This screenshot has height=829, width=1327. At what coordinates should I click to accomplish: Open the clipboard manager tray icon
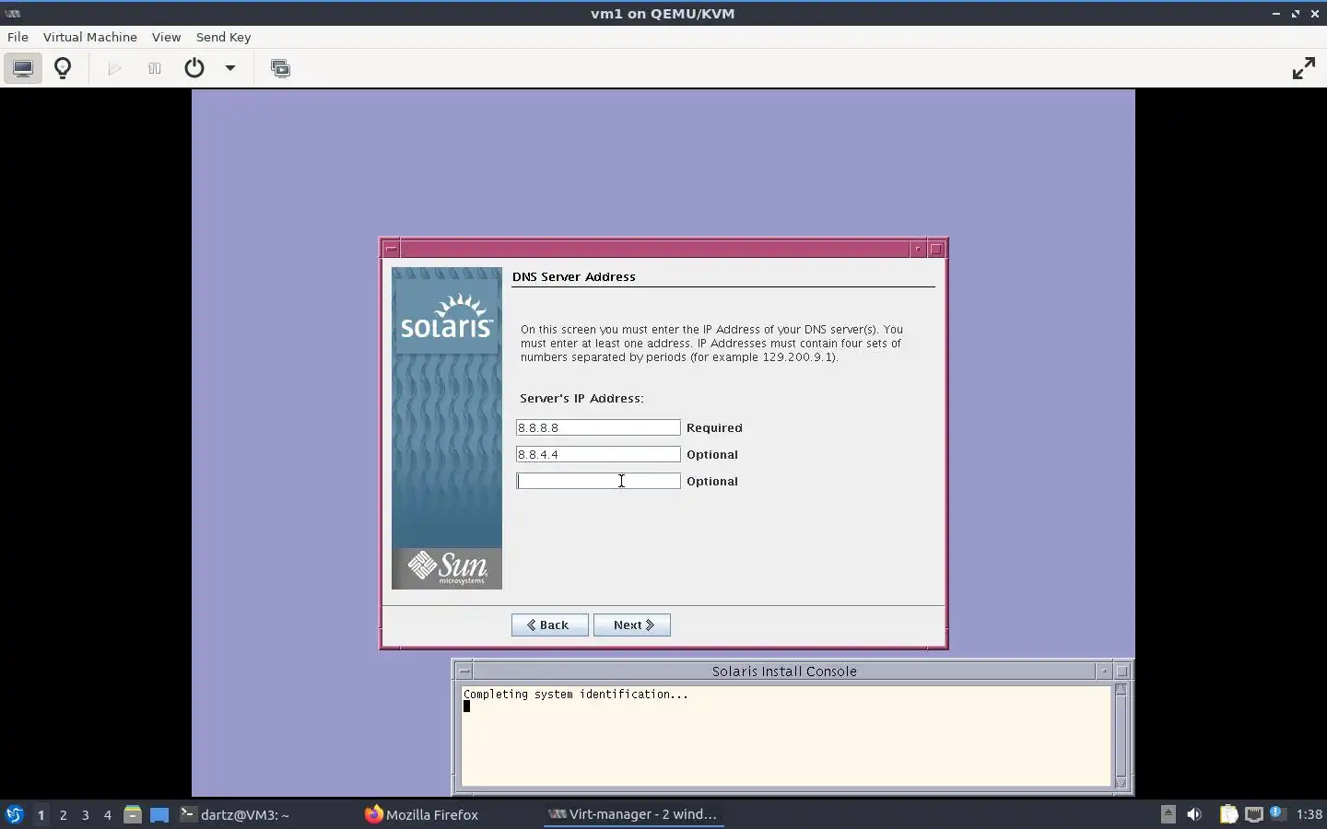pyautogui.click(x=1228, y=814)
